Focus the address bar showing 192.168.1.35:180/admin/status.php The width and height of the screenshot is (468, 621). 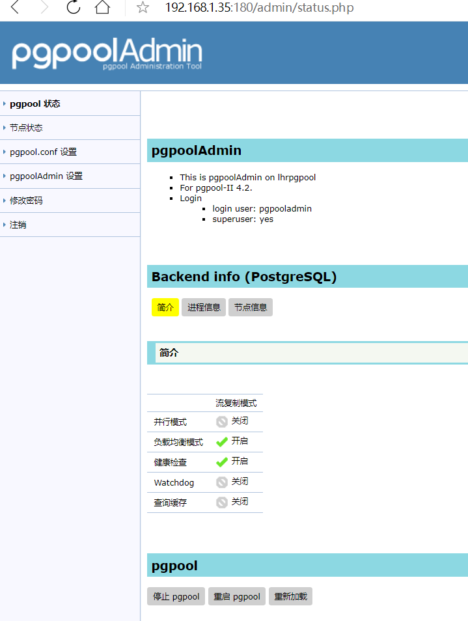(x=259, y=8)
